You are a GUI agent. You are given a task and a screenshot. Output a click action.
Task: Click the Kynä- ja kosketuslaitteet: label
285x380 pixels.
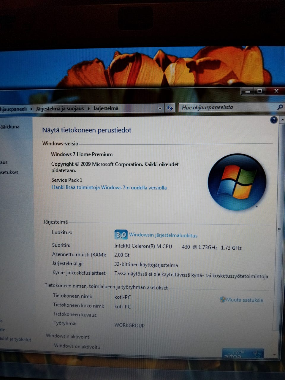(x=79, y=273)
